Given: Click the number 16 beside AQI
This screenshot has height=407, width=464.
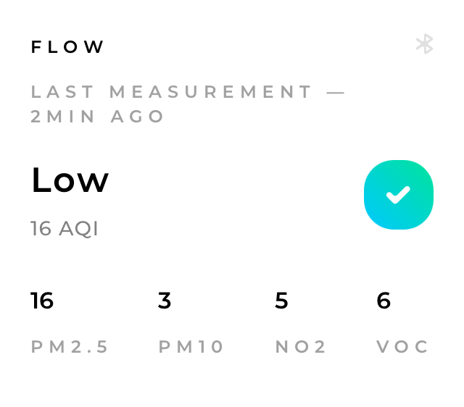Looking at the screenshot, I should tap(41, 229).
